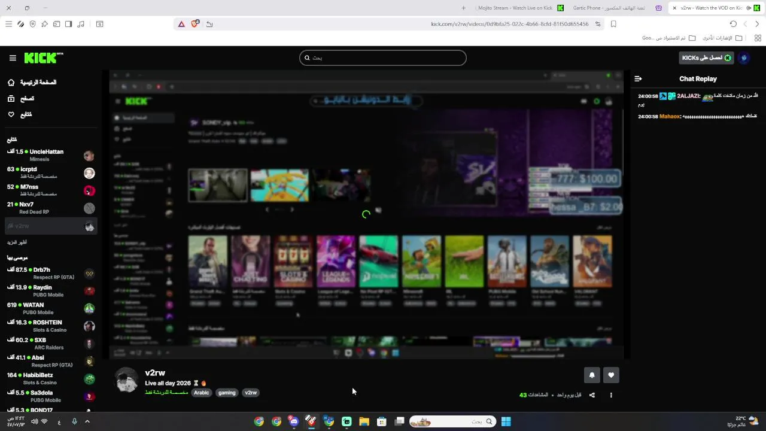Open weather widget showing 22°C

click(742, 421)
